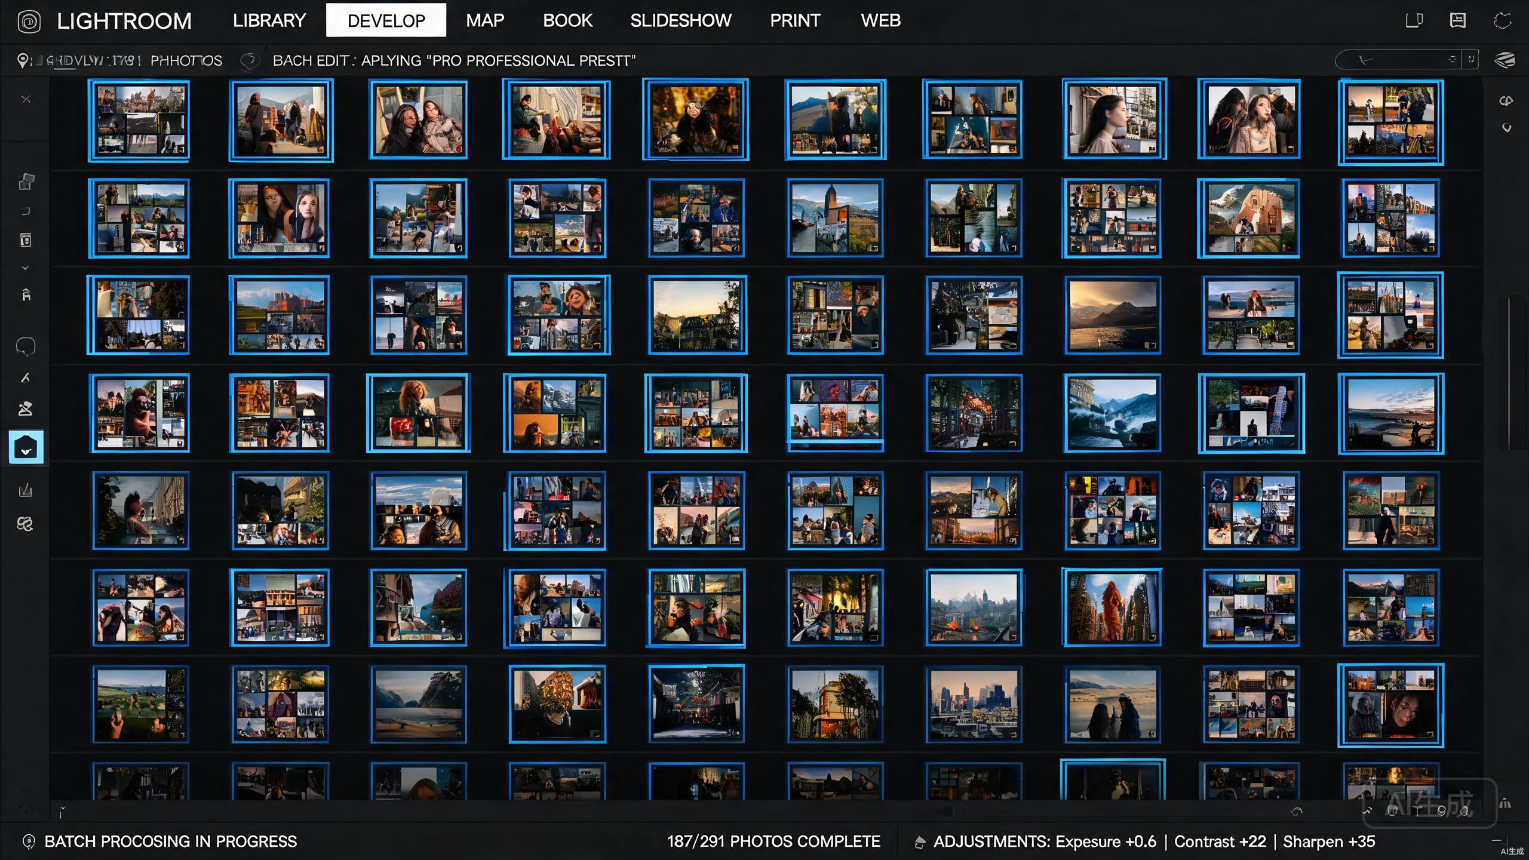Expand the chevron arrow in left sidebar
The width and height of the screenshot is (1529, 860).
(x=25, y=268)
